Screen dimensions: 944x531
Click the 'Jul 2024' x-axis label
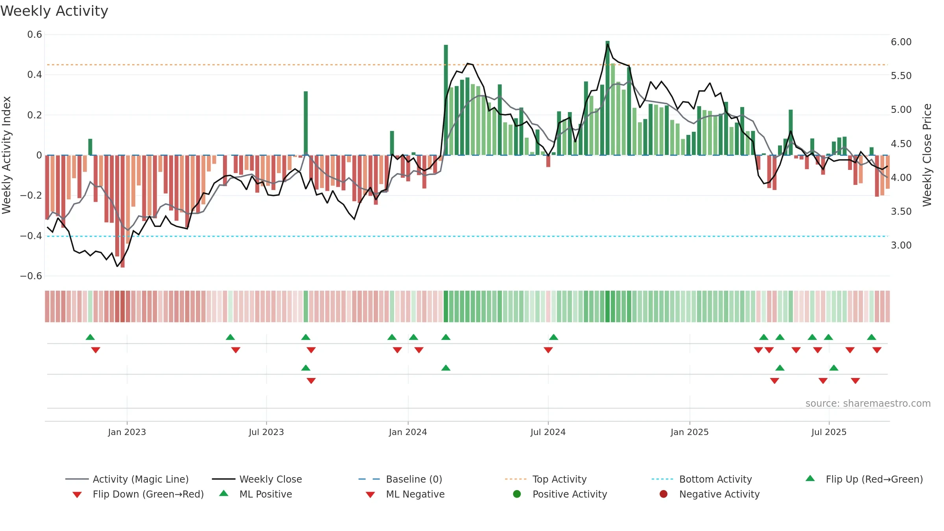[548, 432]
